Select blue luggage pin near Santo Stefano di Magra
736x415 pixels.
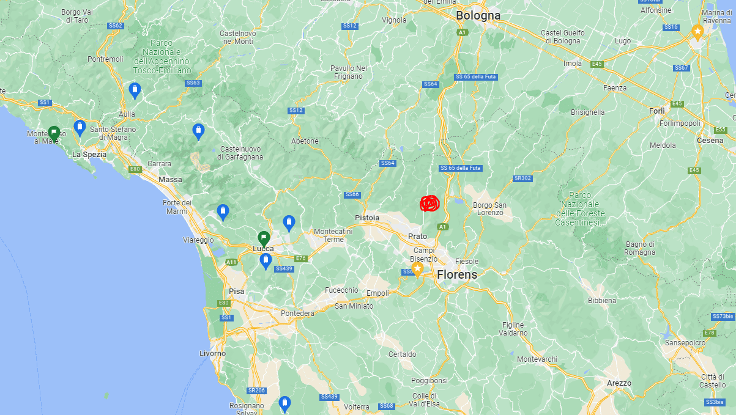[x=80, y=128]
